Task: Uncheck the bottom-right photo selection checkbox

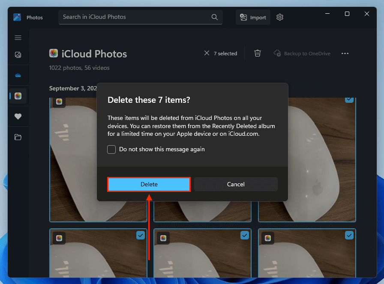Action: 349,235
